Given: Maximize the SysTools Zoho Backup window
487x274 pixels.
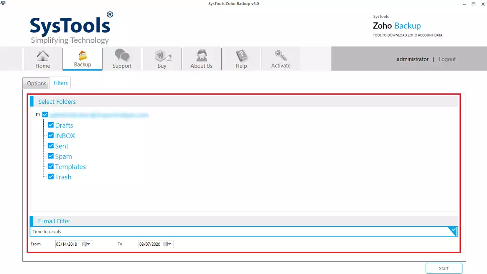Looking at the screenshot, I should 474,4.
